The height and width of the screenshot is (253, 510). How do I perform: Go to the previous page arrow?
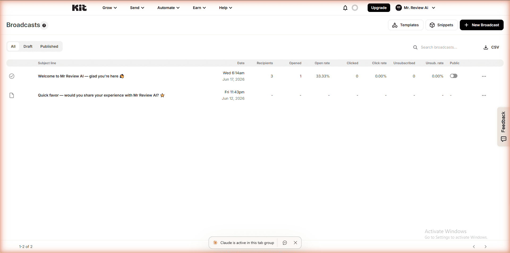pyautogui.click(x=474, y=247)
